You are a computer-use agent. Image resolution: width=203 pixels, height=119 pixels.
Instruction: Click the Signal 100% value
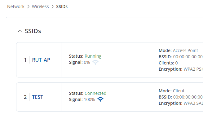pyautogui.click(x=89, y=99)
